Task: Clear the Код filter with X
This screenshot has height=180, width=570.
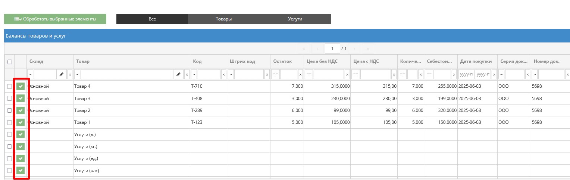Action: (x=223, y=74)
